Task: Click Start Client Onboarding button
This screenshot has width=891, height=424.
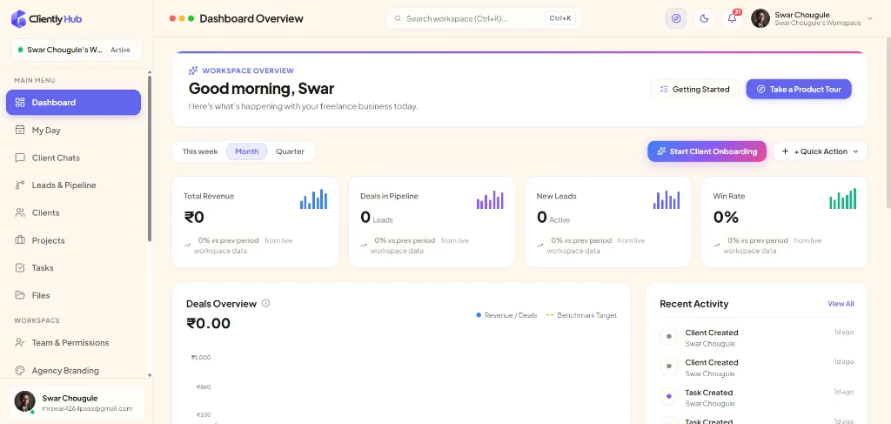Action: 707,151
